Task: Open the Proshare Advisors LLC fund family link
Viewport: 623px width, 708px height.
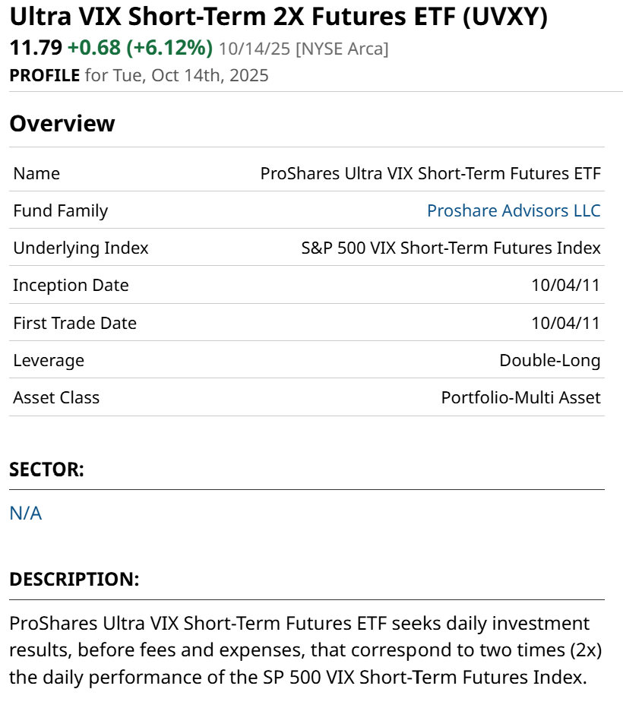Action: coord(514,210)
